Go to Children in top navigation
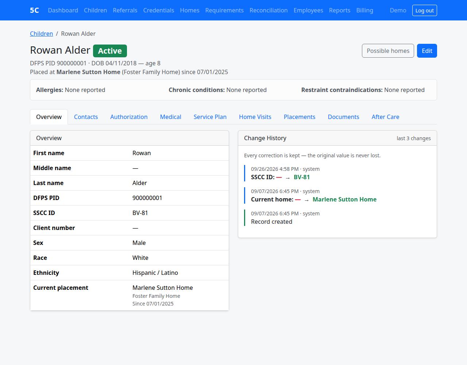 click(95, 10)
